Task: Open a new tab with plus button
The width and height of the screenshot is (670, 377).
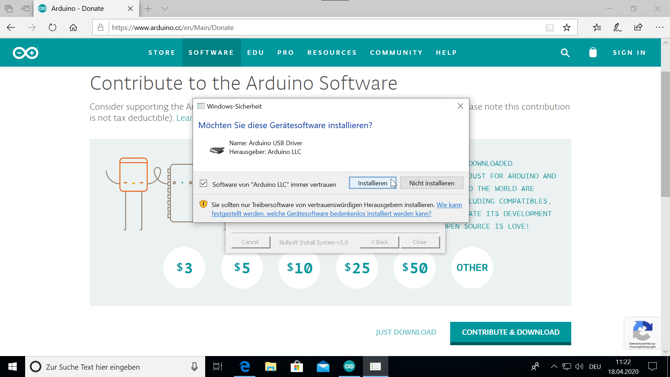Action: pyautogui.click(x=148, y=9)
